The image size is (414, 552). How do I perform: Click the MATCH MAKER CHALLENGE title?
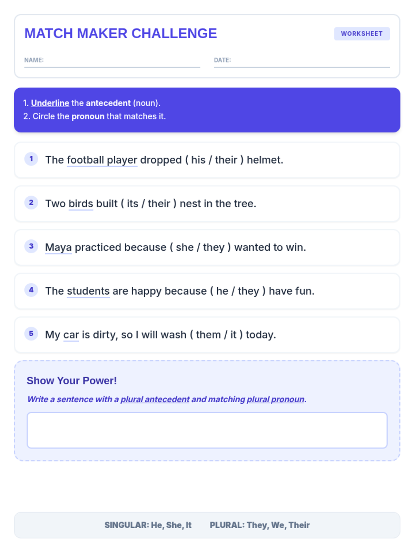(121, 33)
